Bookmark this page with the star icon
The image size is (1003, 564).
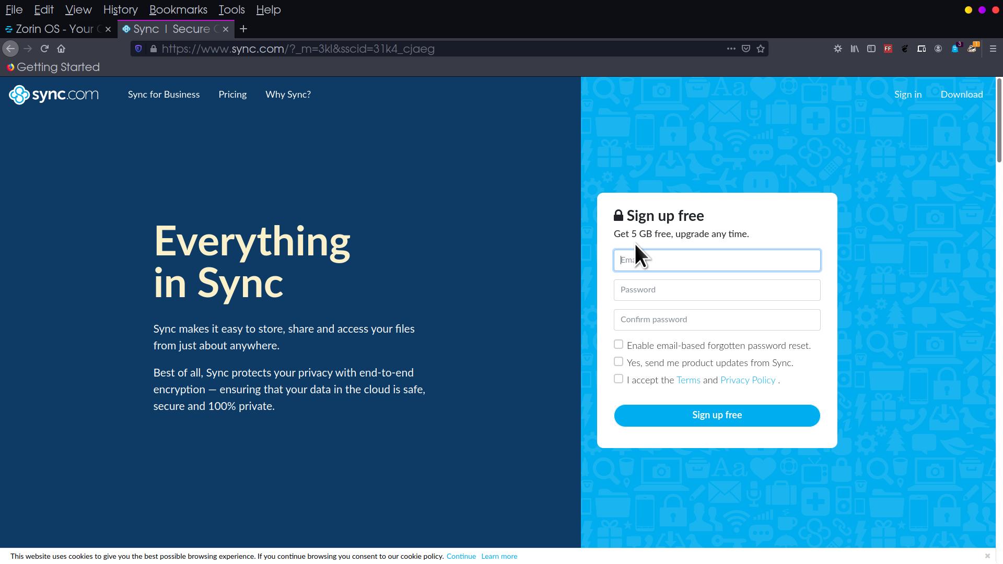point(761,49)
